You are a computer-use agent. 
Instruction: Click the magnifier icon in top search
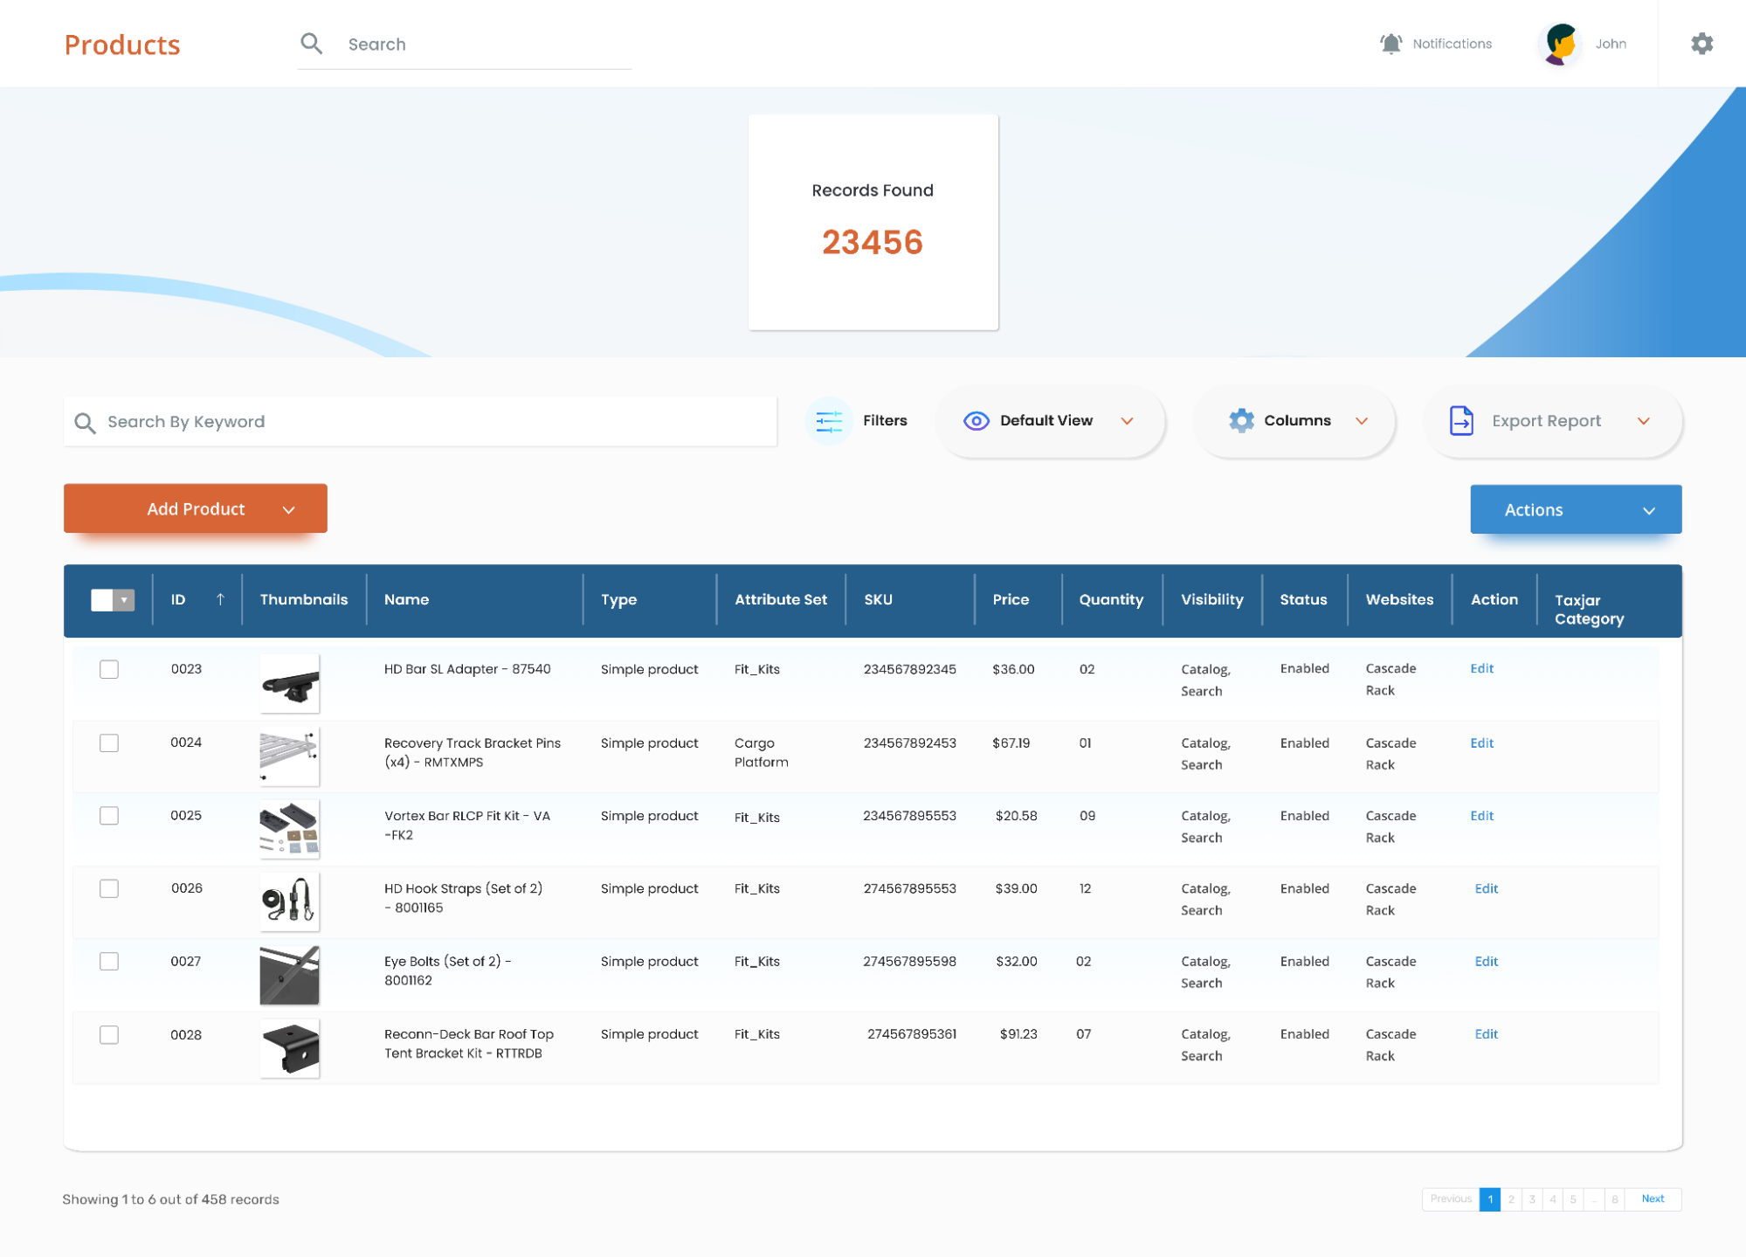311,44
